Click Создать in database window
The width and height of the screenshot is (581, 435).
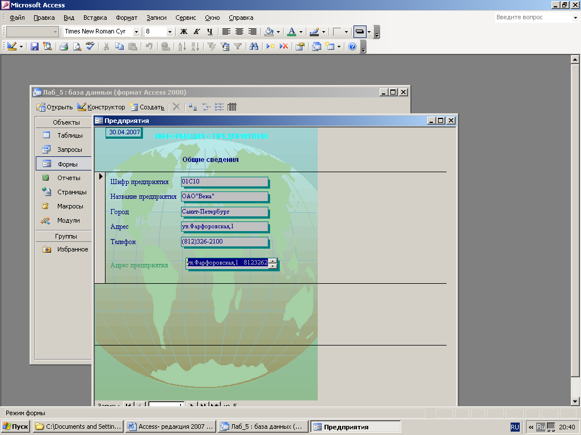pos(147,107)
